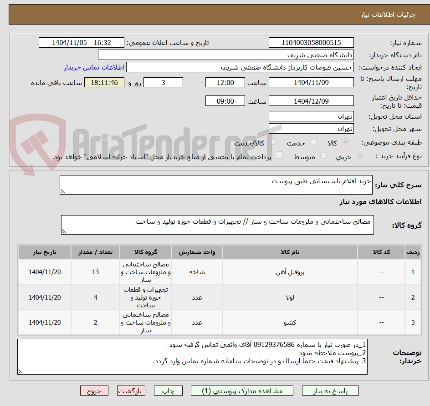
Task: Open اطلاعات تماس خریدار link
Action: point(94,67)
